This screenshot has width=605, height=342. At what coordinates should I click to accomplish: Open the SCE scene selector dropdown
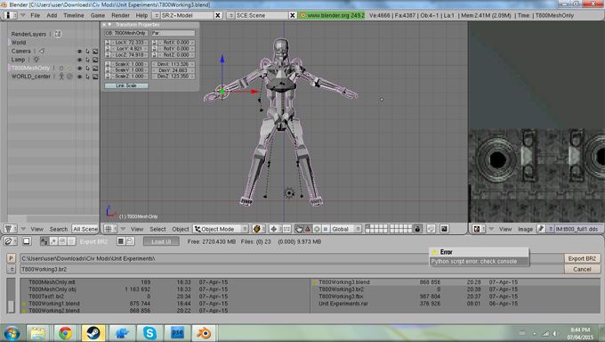230,15
